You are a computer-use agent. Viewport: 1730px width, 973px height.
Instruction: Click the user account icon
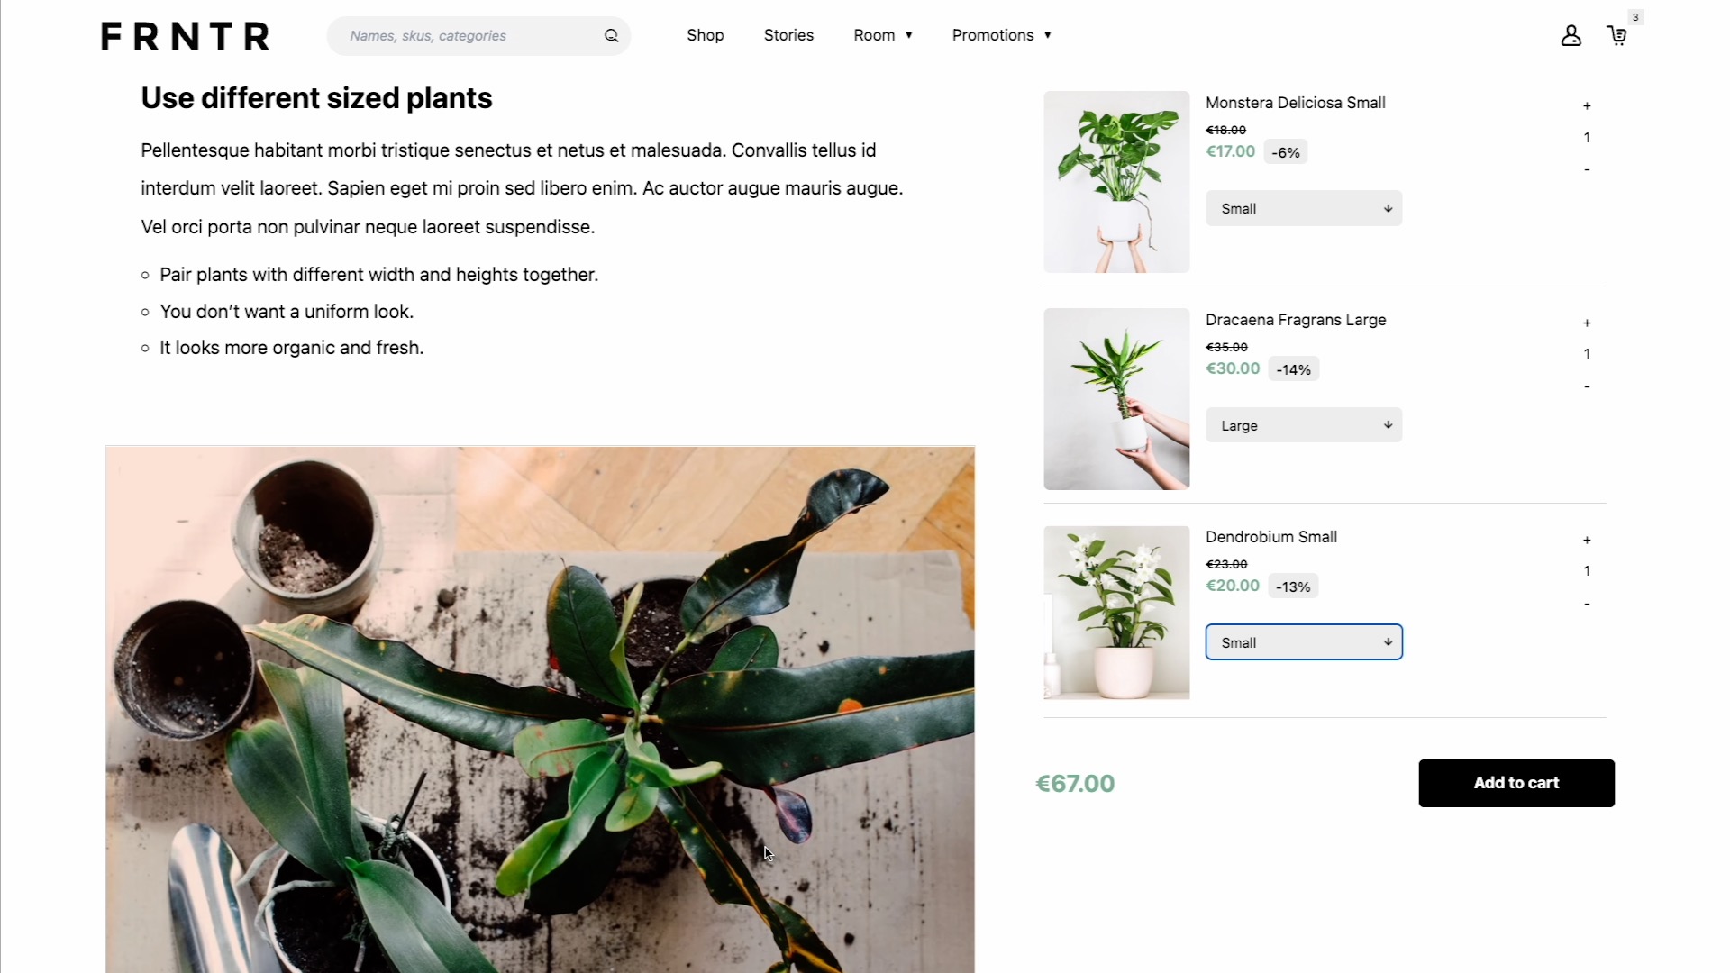[1571, 36]
